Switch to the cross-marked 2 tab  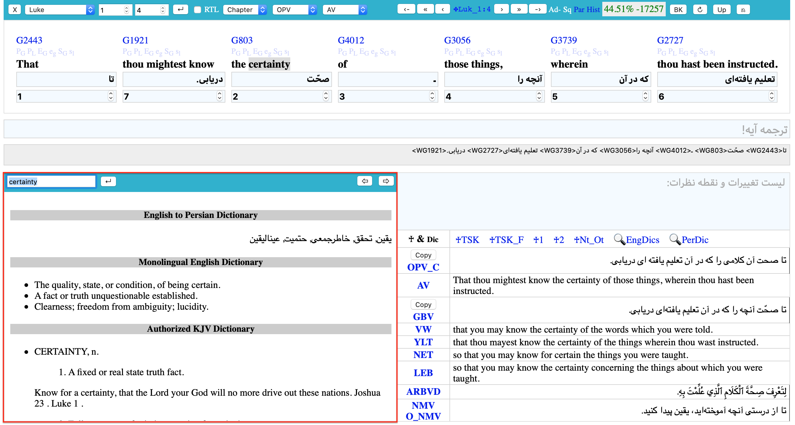(x=559, y=240)
